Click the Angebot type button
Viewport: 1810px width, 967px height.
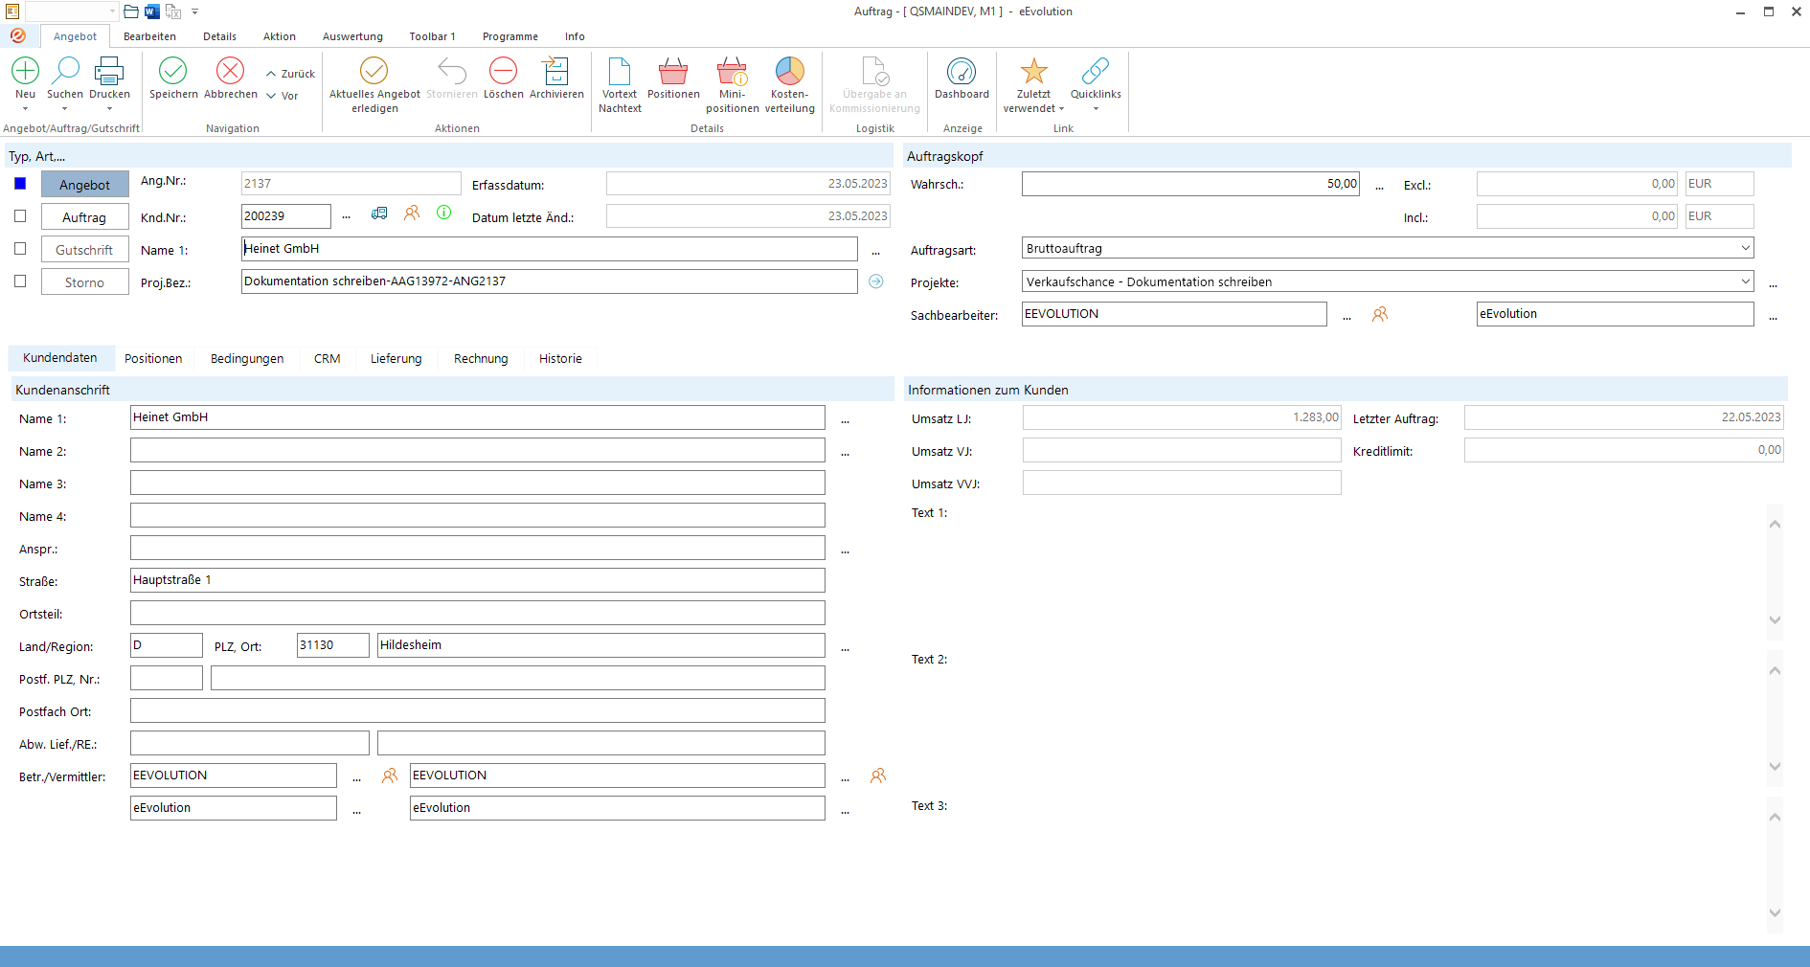(x=84, y=185)
